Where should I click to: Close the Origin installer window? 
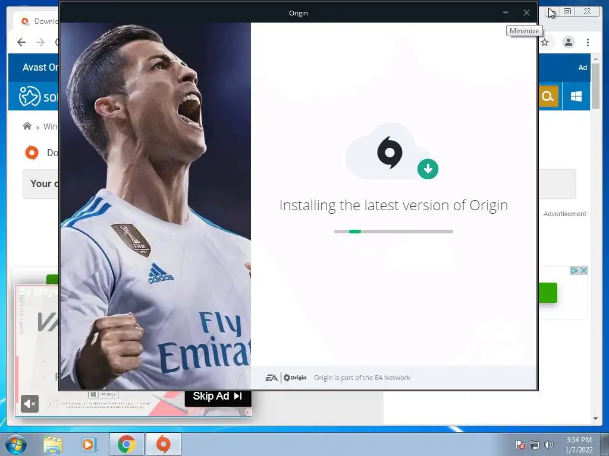tap(526, 13)
